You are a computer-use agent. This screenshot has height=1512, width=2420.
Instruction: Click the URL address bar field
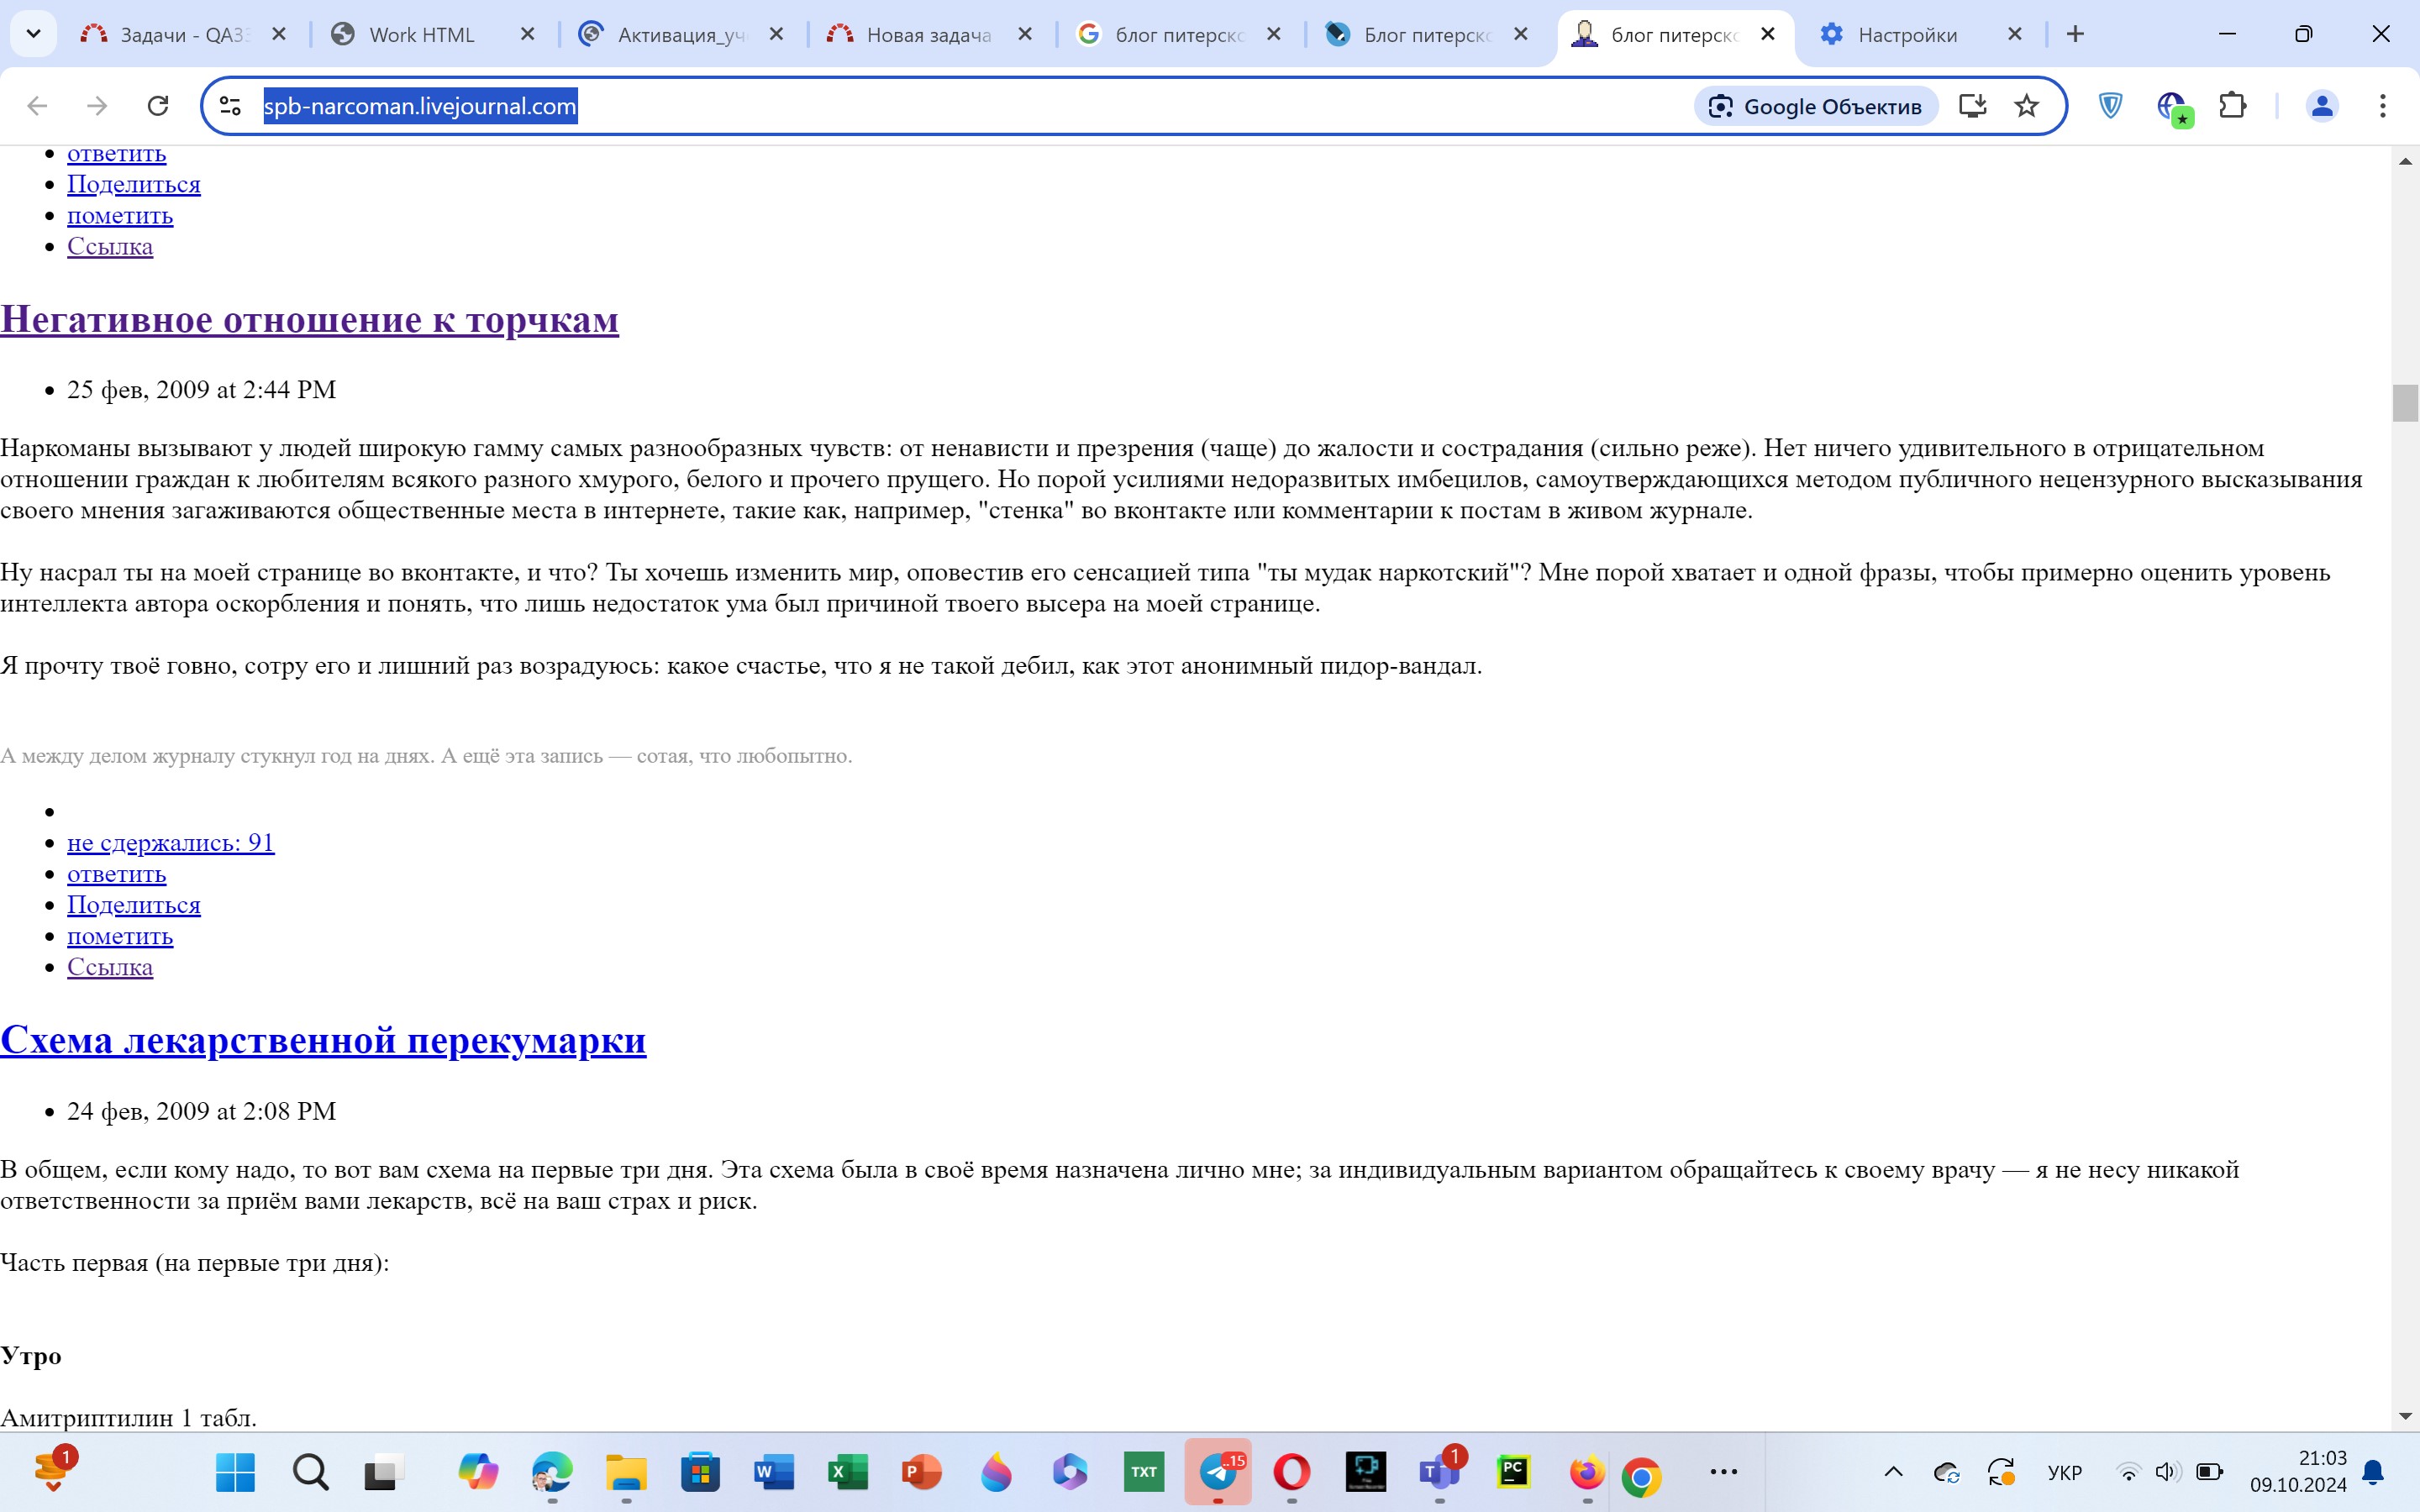point(1000,106)
